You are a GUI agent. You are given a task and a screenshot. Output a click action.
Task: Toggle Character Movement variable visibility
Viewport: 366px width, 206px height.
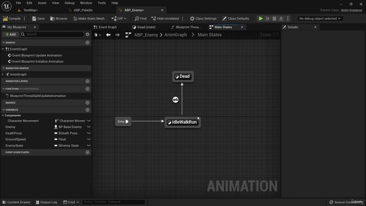pyautogui.click(x=89, y=121)
